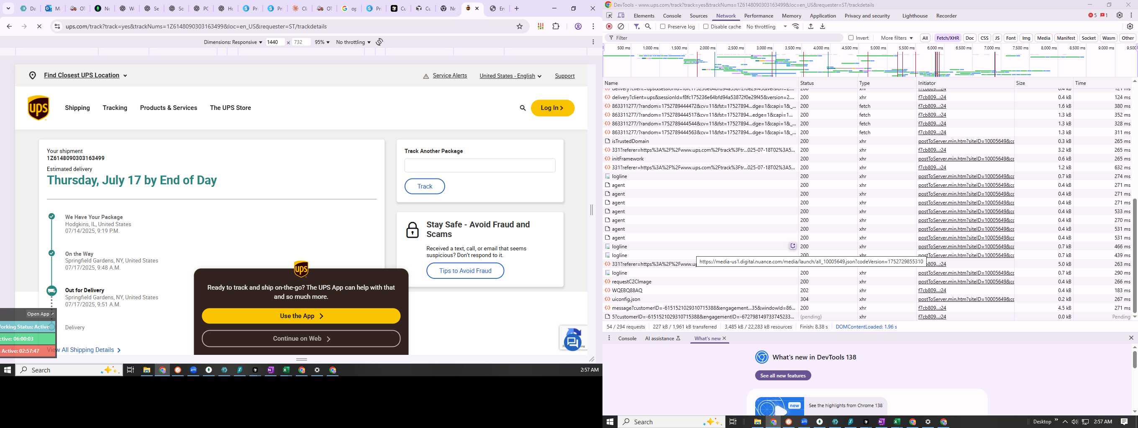This screenshot has width=1138, height=428.
Task: Open DevTools main settings gear
Action: [x=1120, y=15]
